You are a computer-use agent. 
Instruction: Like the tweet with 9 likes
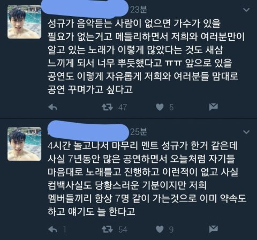tap(160, 229)
